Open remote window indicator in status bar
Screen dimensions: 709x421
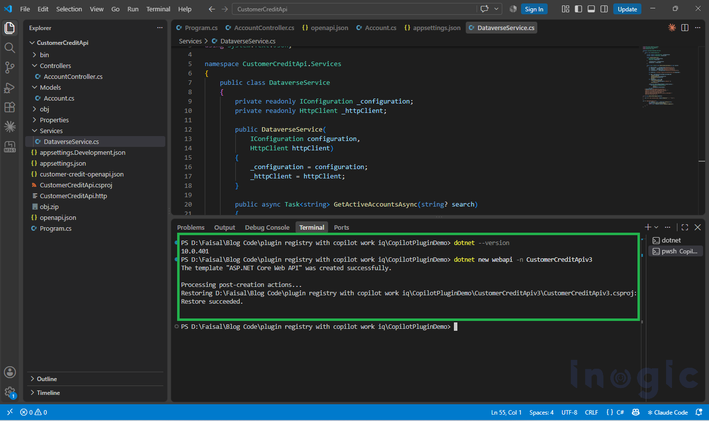9,412
